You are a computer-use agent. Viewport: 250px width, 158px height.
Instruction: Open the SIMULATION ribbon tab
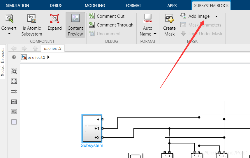pyautogui.click(x=17, y=6)
